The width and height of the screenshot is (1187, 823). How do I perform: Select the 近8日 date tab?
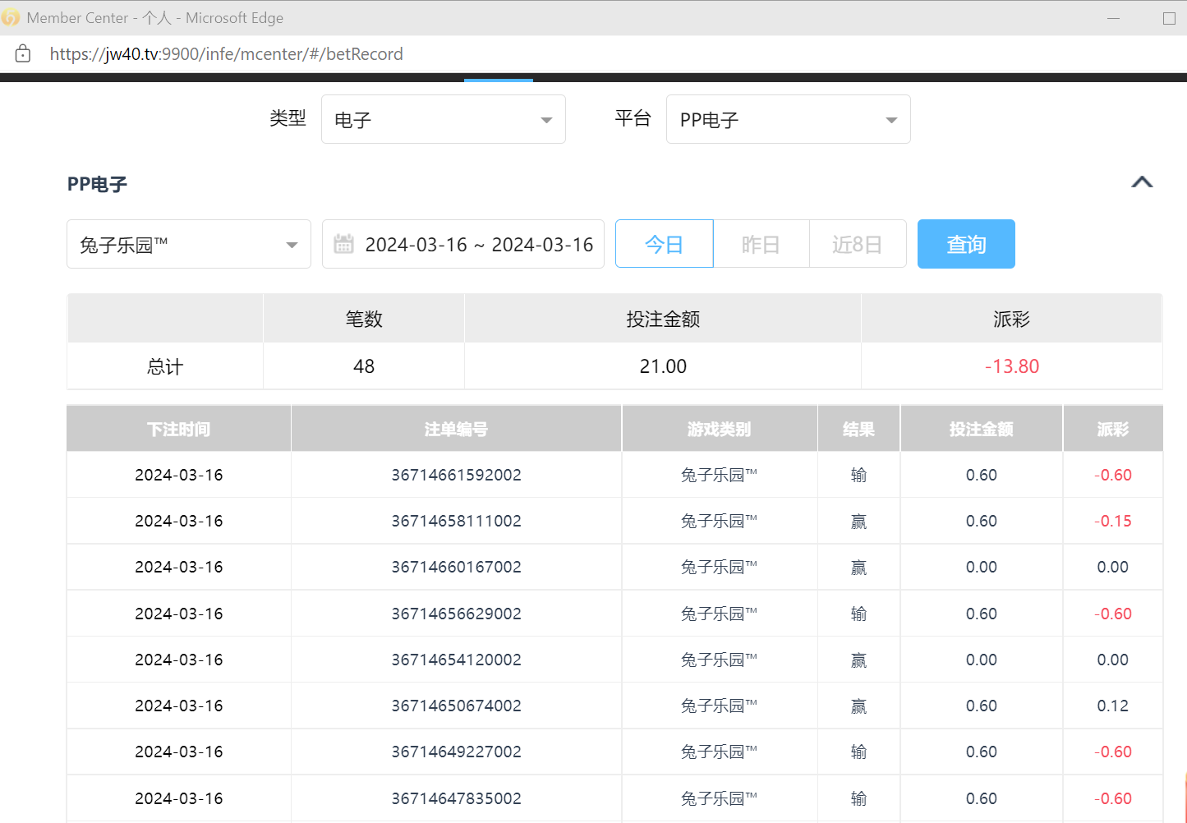(858, 244)
